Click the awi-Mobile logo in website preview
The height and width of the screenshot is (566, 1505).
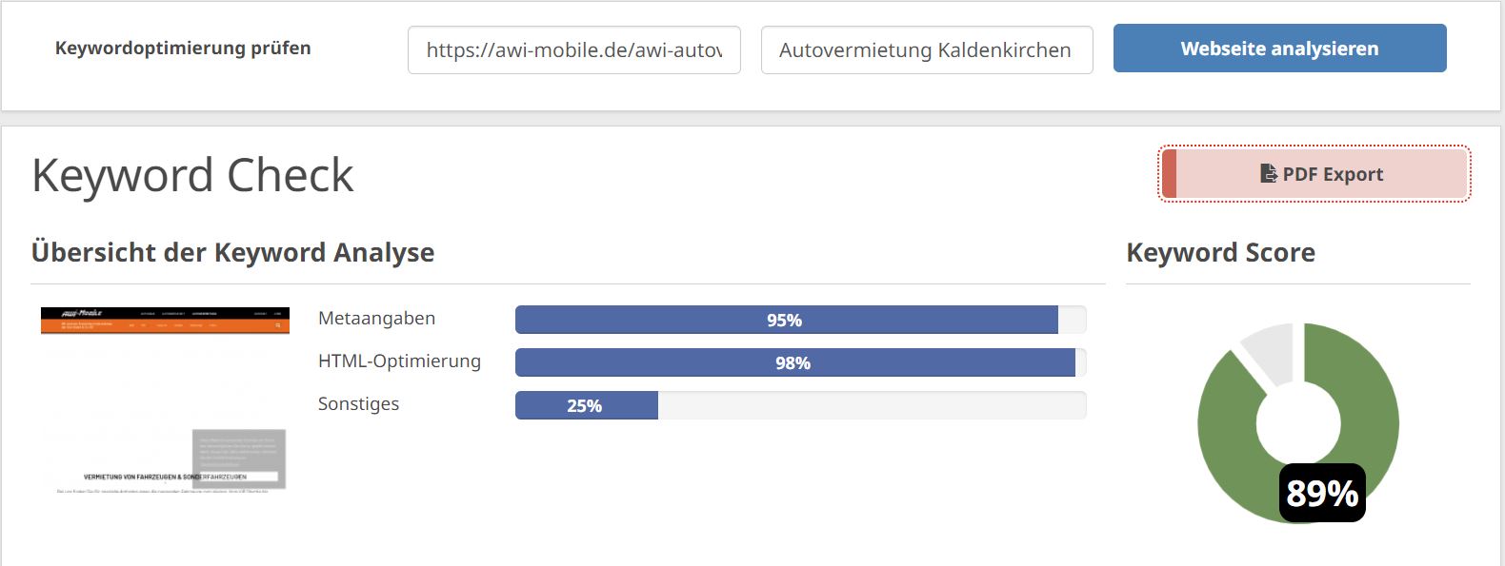82,312
